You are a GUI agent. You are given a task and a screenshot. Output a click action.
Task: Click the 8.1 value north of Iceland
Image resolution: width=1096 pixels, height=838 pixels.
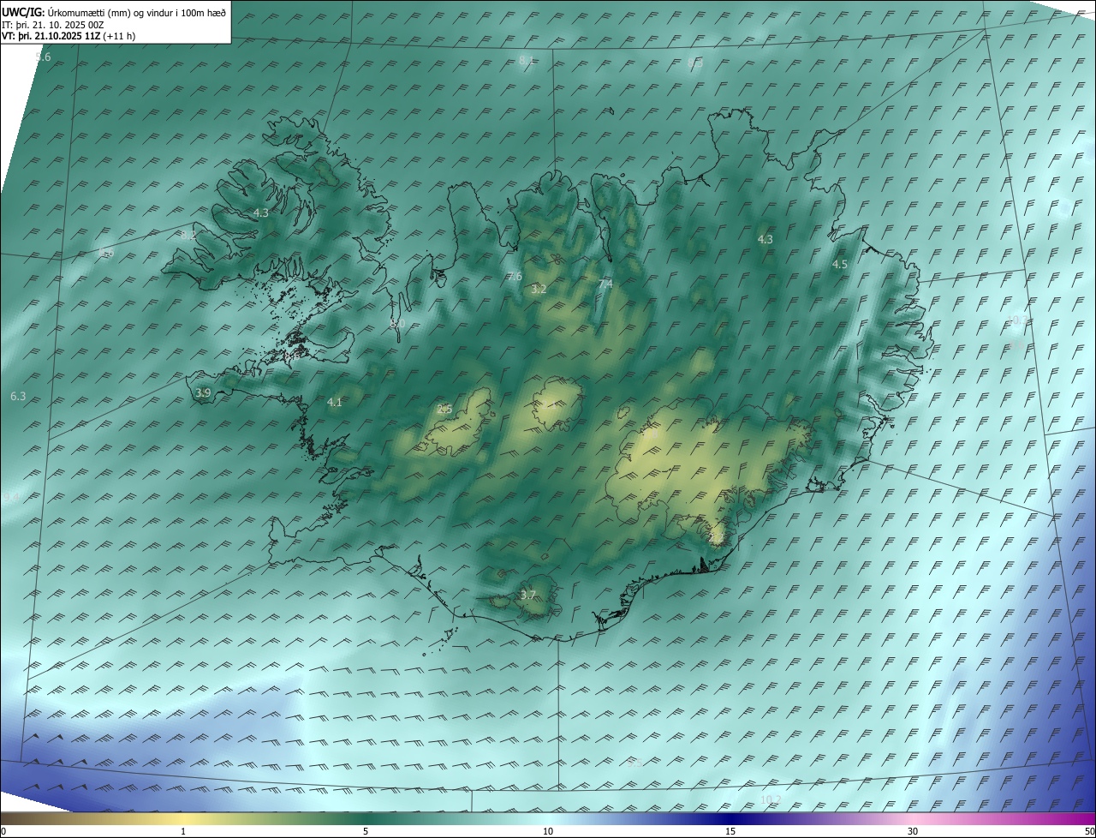pyautogui.click(x=527, y=60)
